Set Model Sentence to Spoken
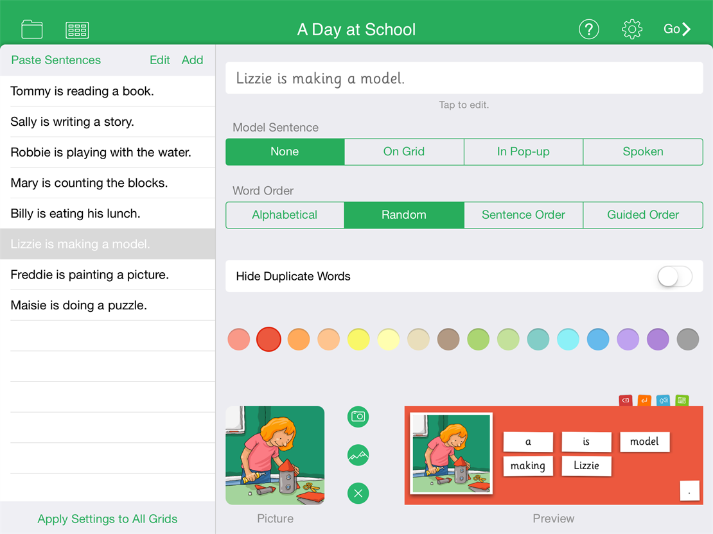Screen dimensions: 713x534 [642, 152]
